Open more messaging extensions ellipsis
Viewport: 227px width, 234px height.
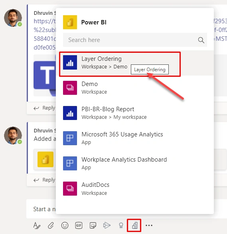[149, 225]
